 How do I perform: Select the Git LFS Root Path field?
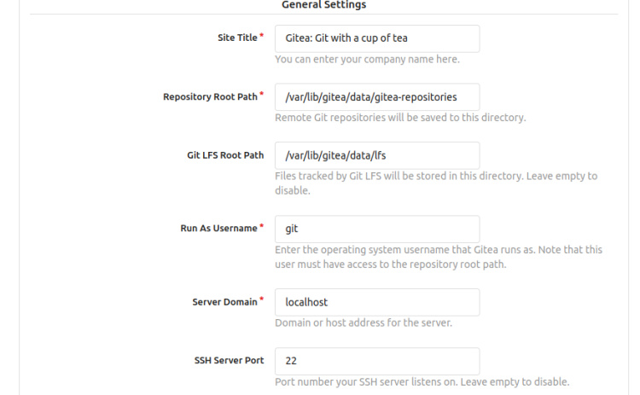[x=376, y=155]
